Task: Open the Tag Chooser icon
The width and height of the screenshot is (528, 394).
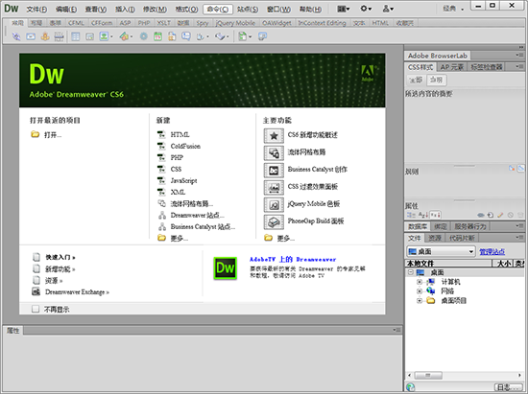Action: point(263,36)
